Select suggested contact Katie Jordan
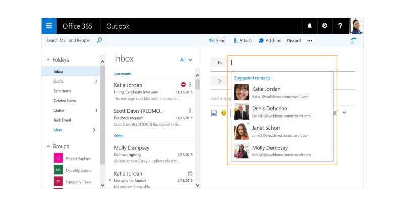Image resolution: width=406 pixels, height=207 pixels. [282, 92]
